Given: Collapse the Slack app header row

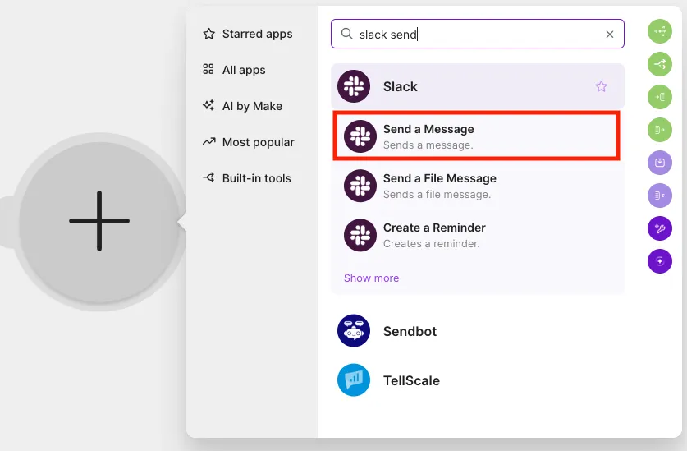Looking at the screenshot, I should (477, 86).
